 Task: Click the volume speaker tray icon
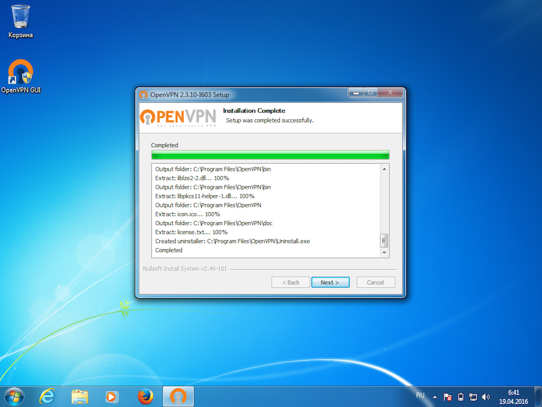(x=486, y=397)
